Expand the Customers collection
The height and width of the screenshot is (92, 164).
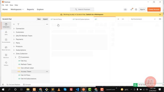coord(14,32)
